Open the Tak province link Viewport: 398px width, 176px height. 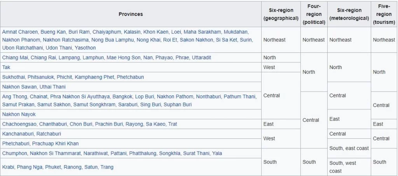(x=6, y=67)
